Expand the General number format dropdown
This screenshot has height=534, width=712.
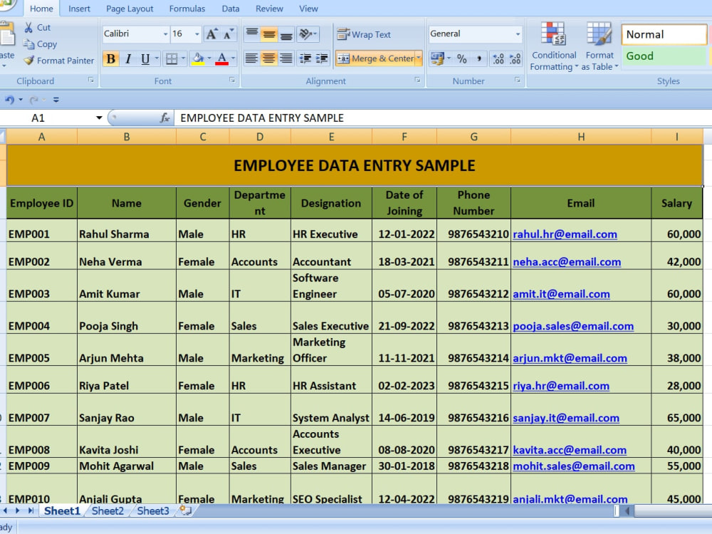(518, 34)
